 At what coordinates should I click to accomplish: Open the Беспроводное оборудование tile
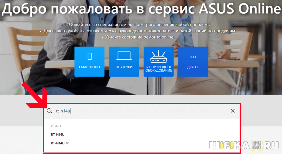pos(159,61)
